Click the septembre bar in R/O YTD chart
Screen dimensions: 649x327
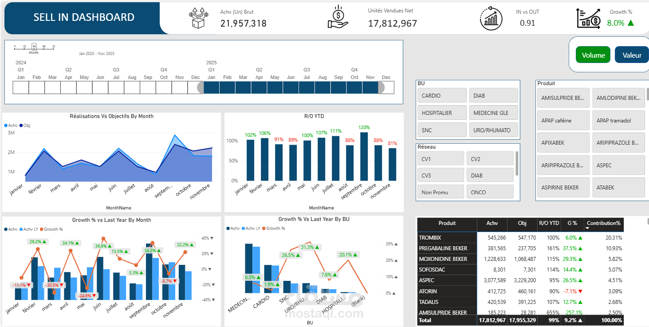pos(364,156)
